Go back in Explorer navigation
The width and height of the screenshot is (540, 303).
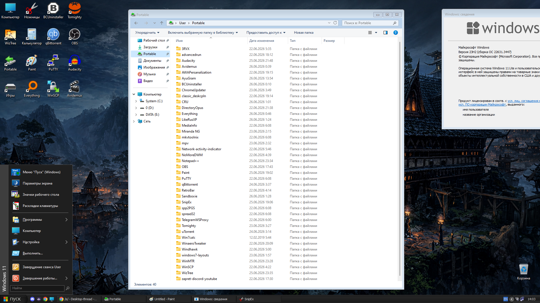tap(136, 23)
